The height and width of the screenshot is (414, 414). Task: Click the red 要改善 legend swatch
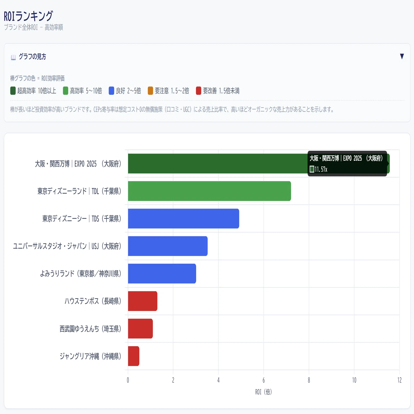(199, 91)
